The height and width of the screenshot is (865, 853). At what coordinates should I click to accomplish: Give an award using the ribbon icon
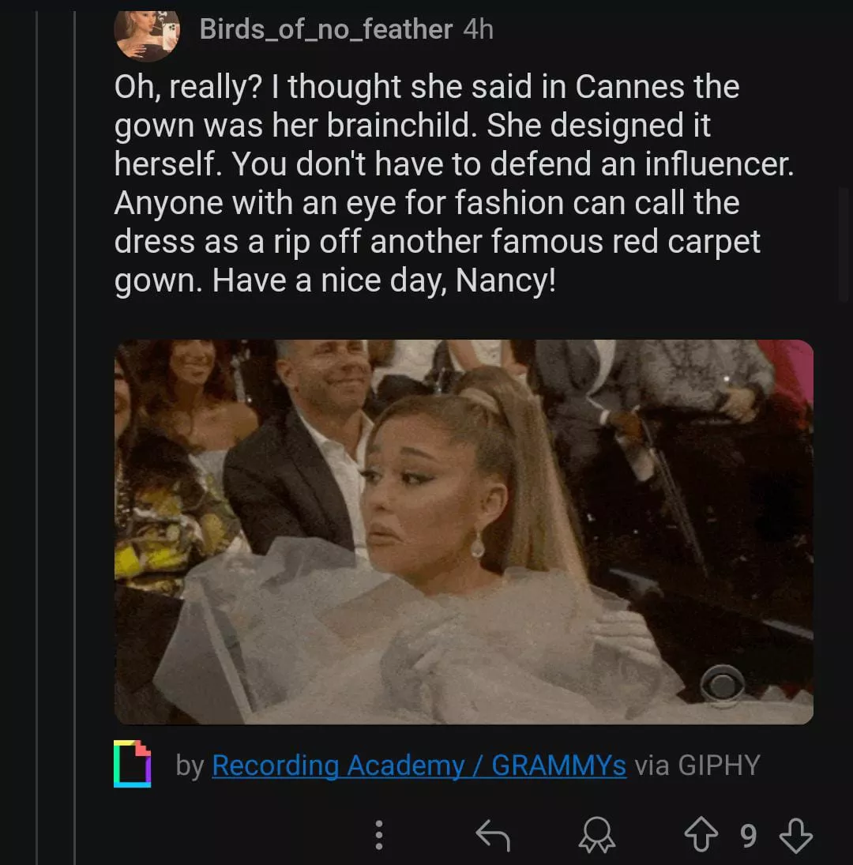(x=596, y=835)
